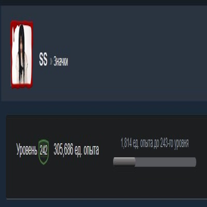
Task: Click the gap between header and level panel
Action: 103,108
